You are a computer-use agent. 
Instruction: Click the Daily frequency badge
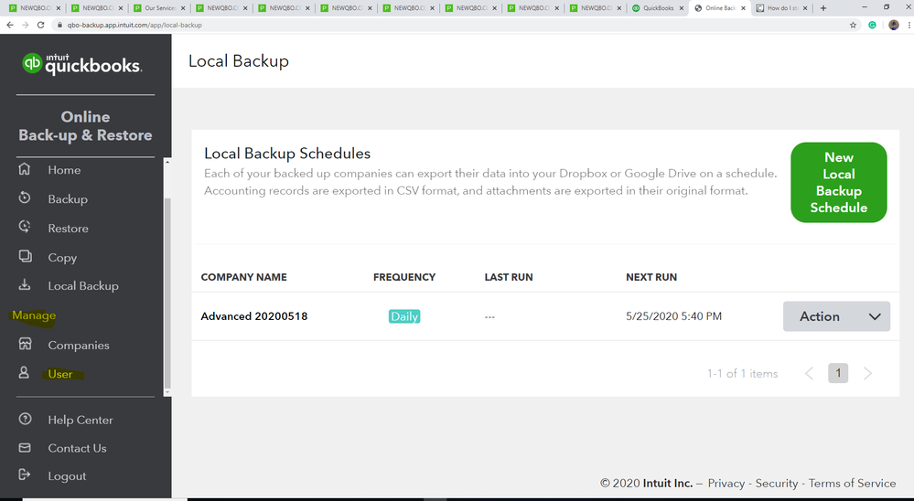coord(404,316)
